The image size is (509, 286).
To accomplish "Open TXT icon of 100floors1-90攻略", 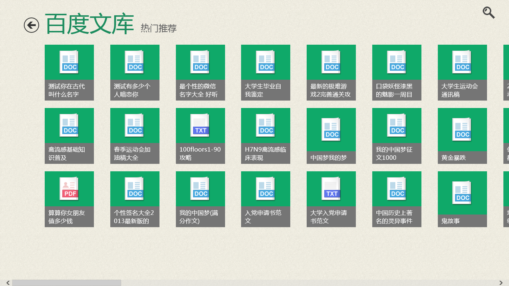I will coord(200,125).
